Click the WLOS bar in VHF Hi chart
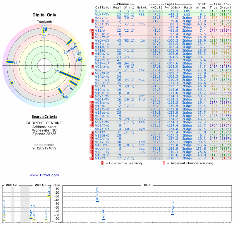Screen dimensions: 234x225 (49, 196)
